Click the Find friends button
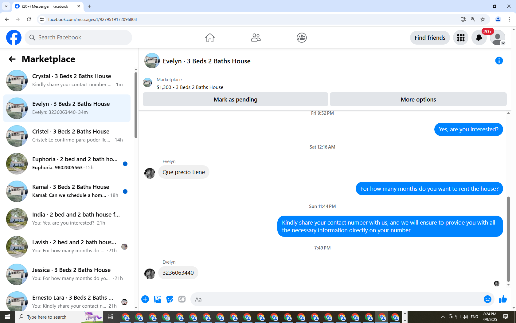This screenshot has height=323, width=516. [x=430, y=38]
